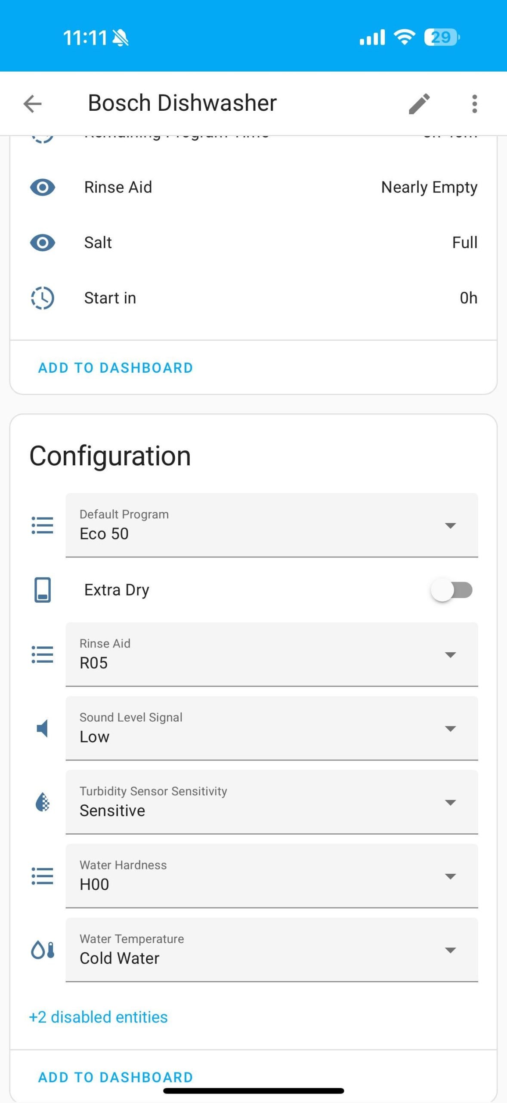The image size is (507, 1103).
Task: Toggle the Extra Dry switch
Action: pos(451,590)
